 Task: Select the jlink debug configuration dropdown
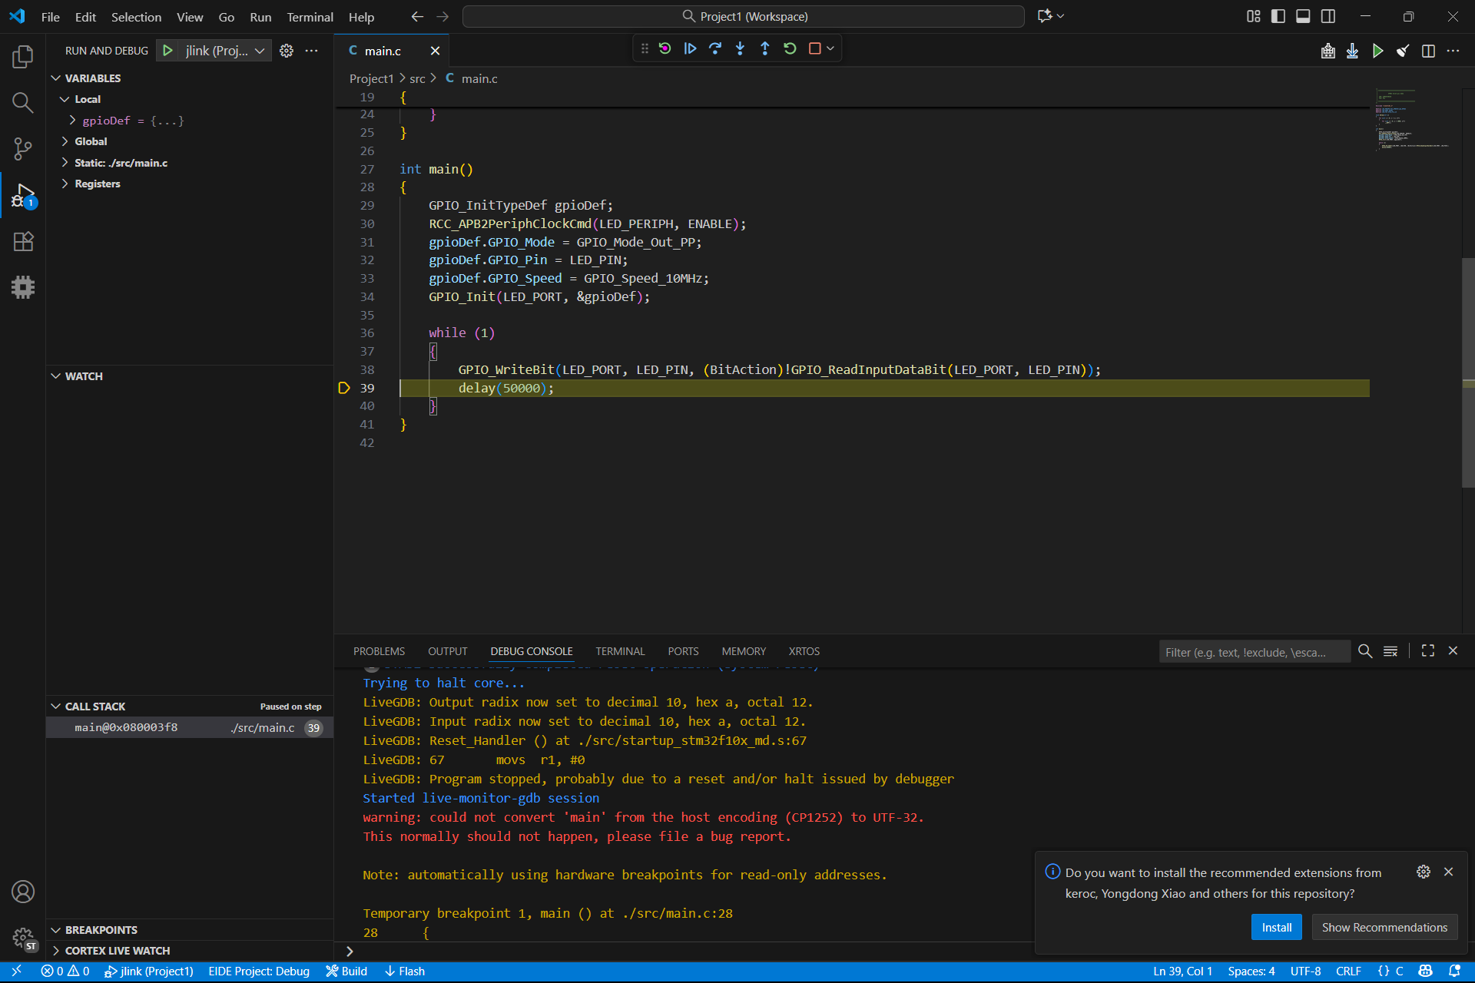224,51
